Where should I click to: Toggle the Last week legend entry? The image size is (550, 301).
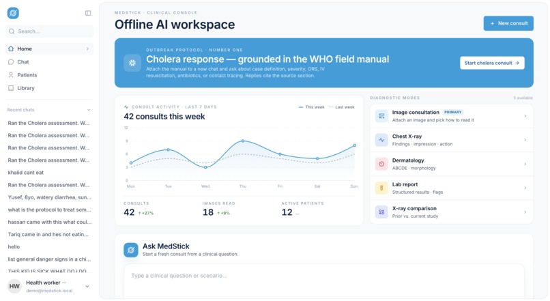[x=342, y=107]
